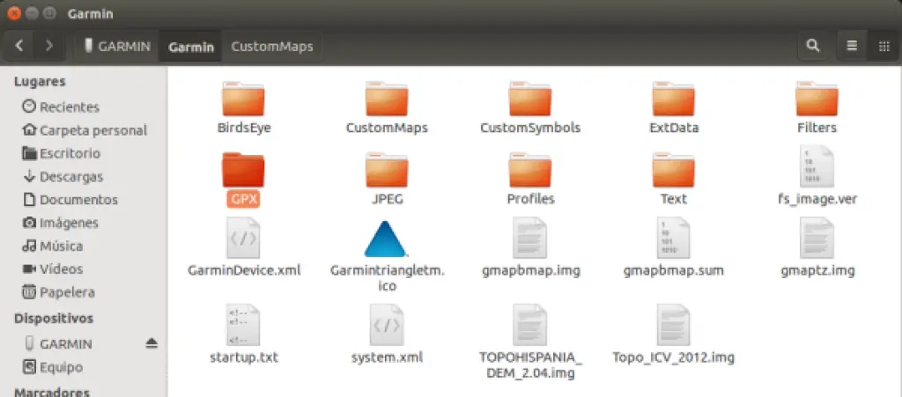Open Imágenes in the sidebar
This screenshot has width=902, height=397.
61,223
